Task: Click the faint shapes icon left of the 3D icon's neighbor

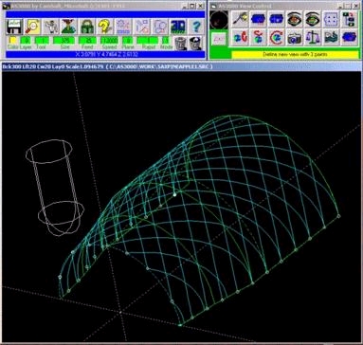Action: pos(142,27)
